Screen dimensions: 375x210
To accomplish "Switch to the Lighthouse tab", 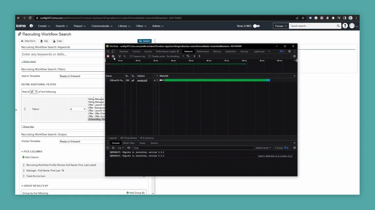I will point(259,51).
